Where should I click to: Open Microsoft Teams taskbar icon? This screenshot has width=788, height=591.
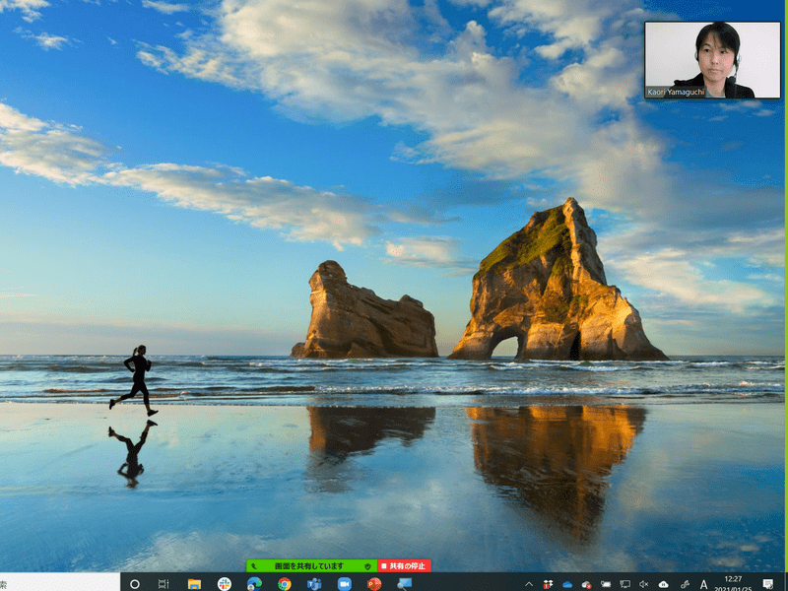click(314, 583)
